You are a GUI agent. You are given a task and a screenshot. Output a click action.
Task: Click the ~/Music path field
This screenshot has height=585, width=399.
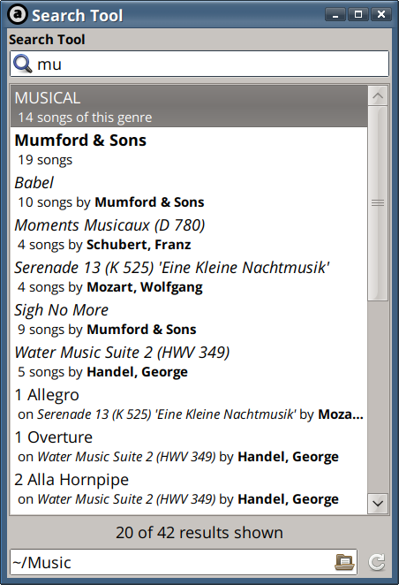184,562
